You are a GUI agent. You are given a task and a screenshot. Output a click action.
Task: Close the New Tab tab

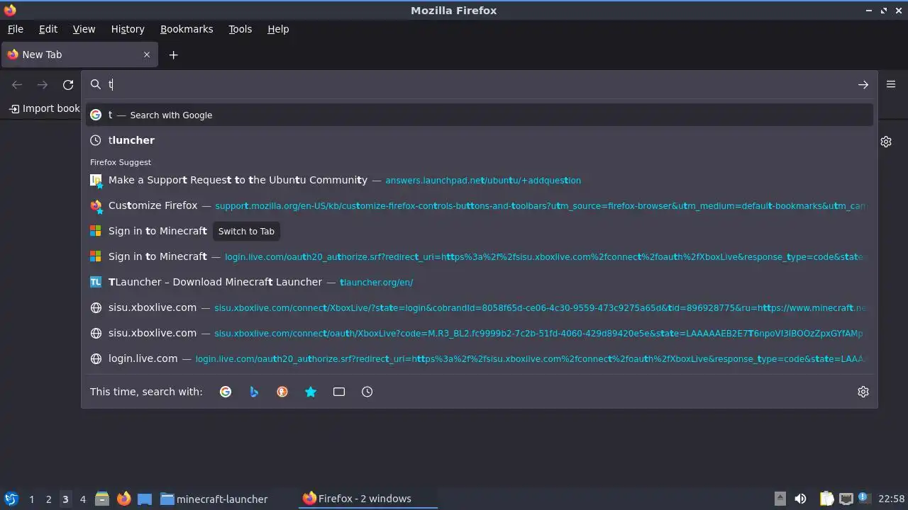coord(147,55)
